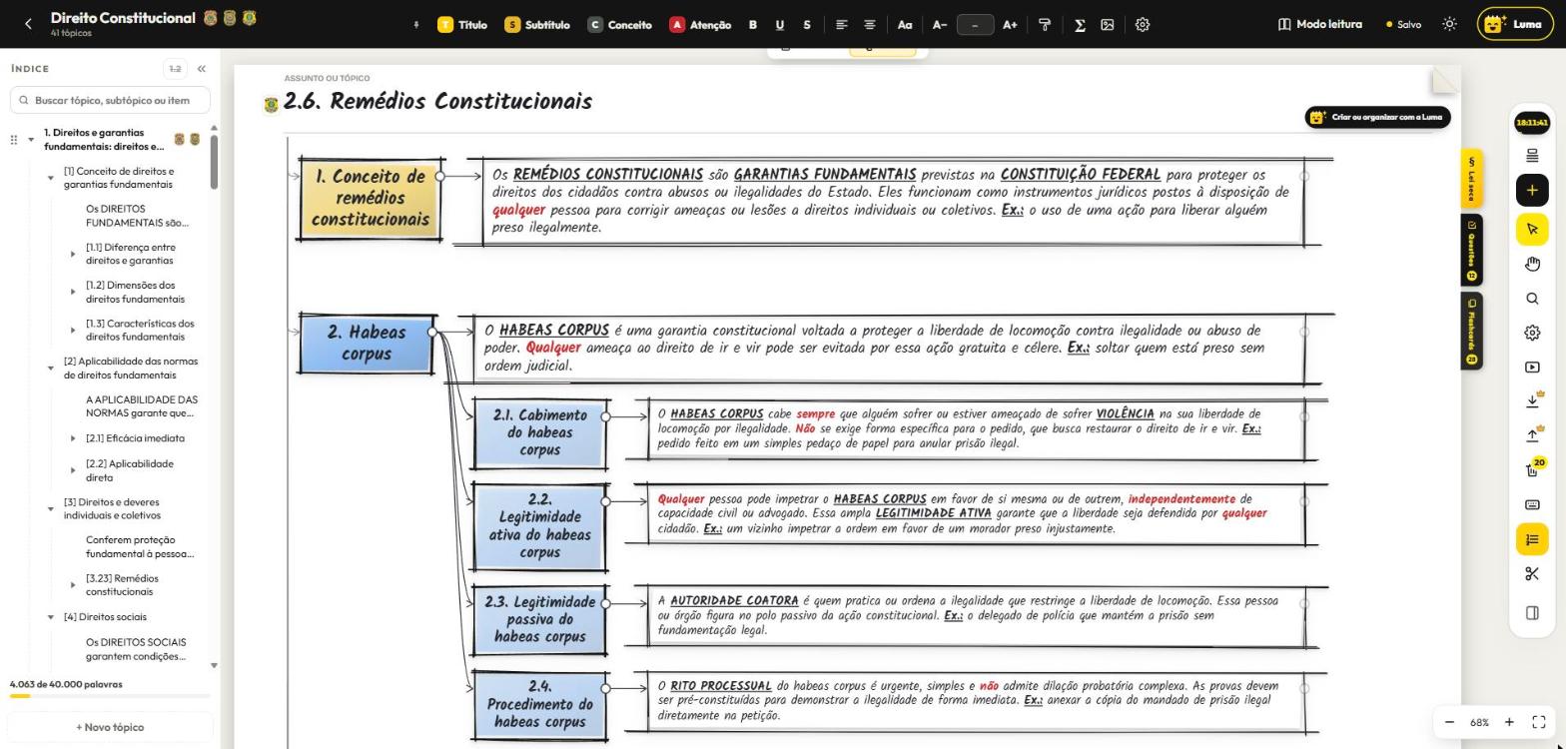Click the Novo tópico button
Screen dimensions: 1566x749
110,727
